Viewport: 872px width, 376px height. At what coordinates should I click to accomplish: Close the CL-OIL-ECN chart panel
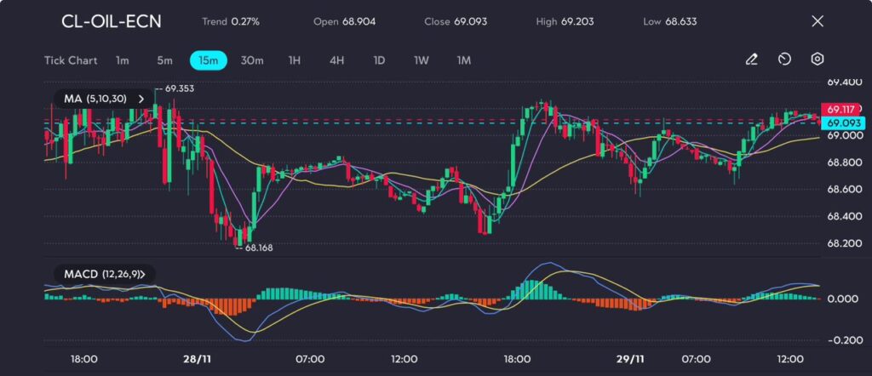817,21
